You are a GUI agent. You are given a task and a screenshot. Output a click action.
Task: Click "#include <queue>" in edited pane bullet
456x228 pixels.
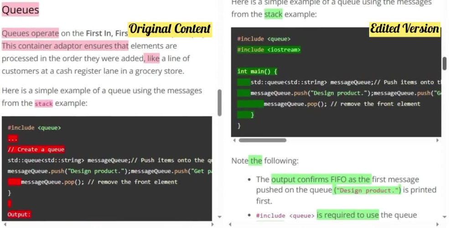click(x=285, y=216)
